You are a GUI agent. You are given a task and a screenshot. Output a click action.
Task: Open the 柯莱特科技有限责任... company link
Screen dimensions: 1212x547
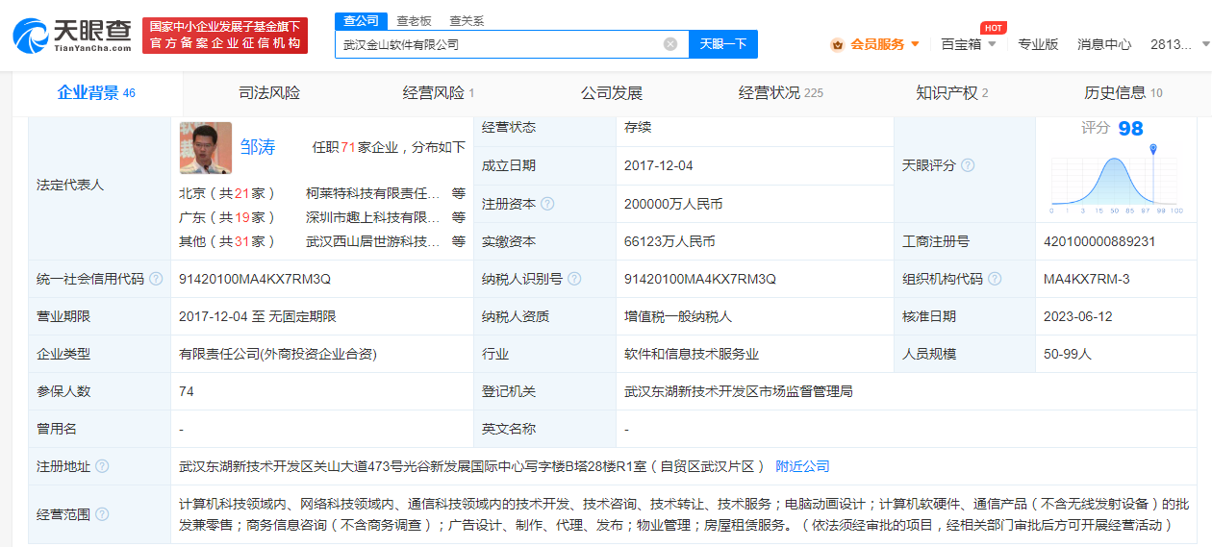373,193
